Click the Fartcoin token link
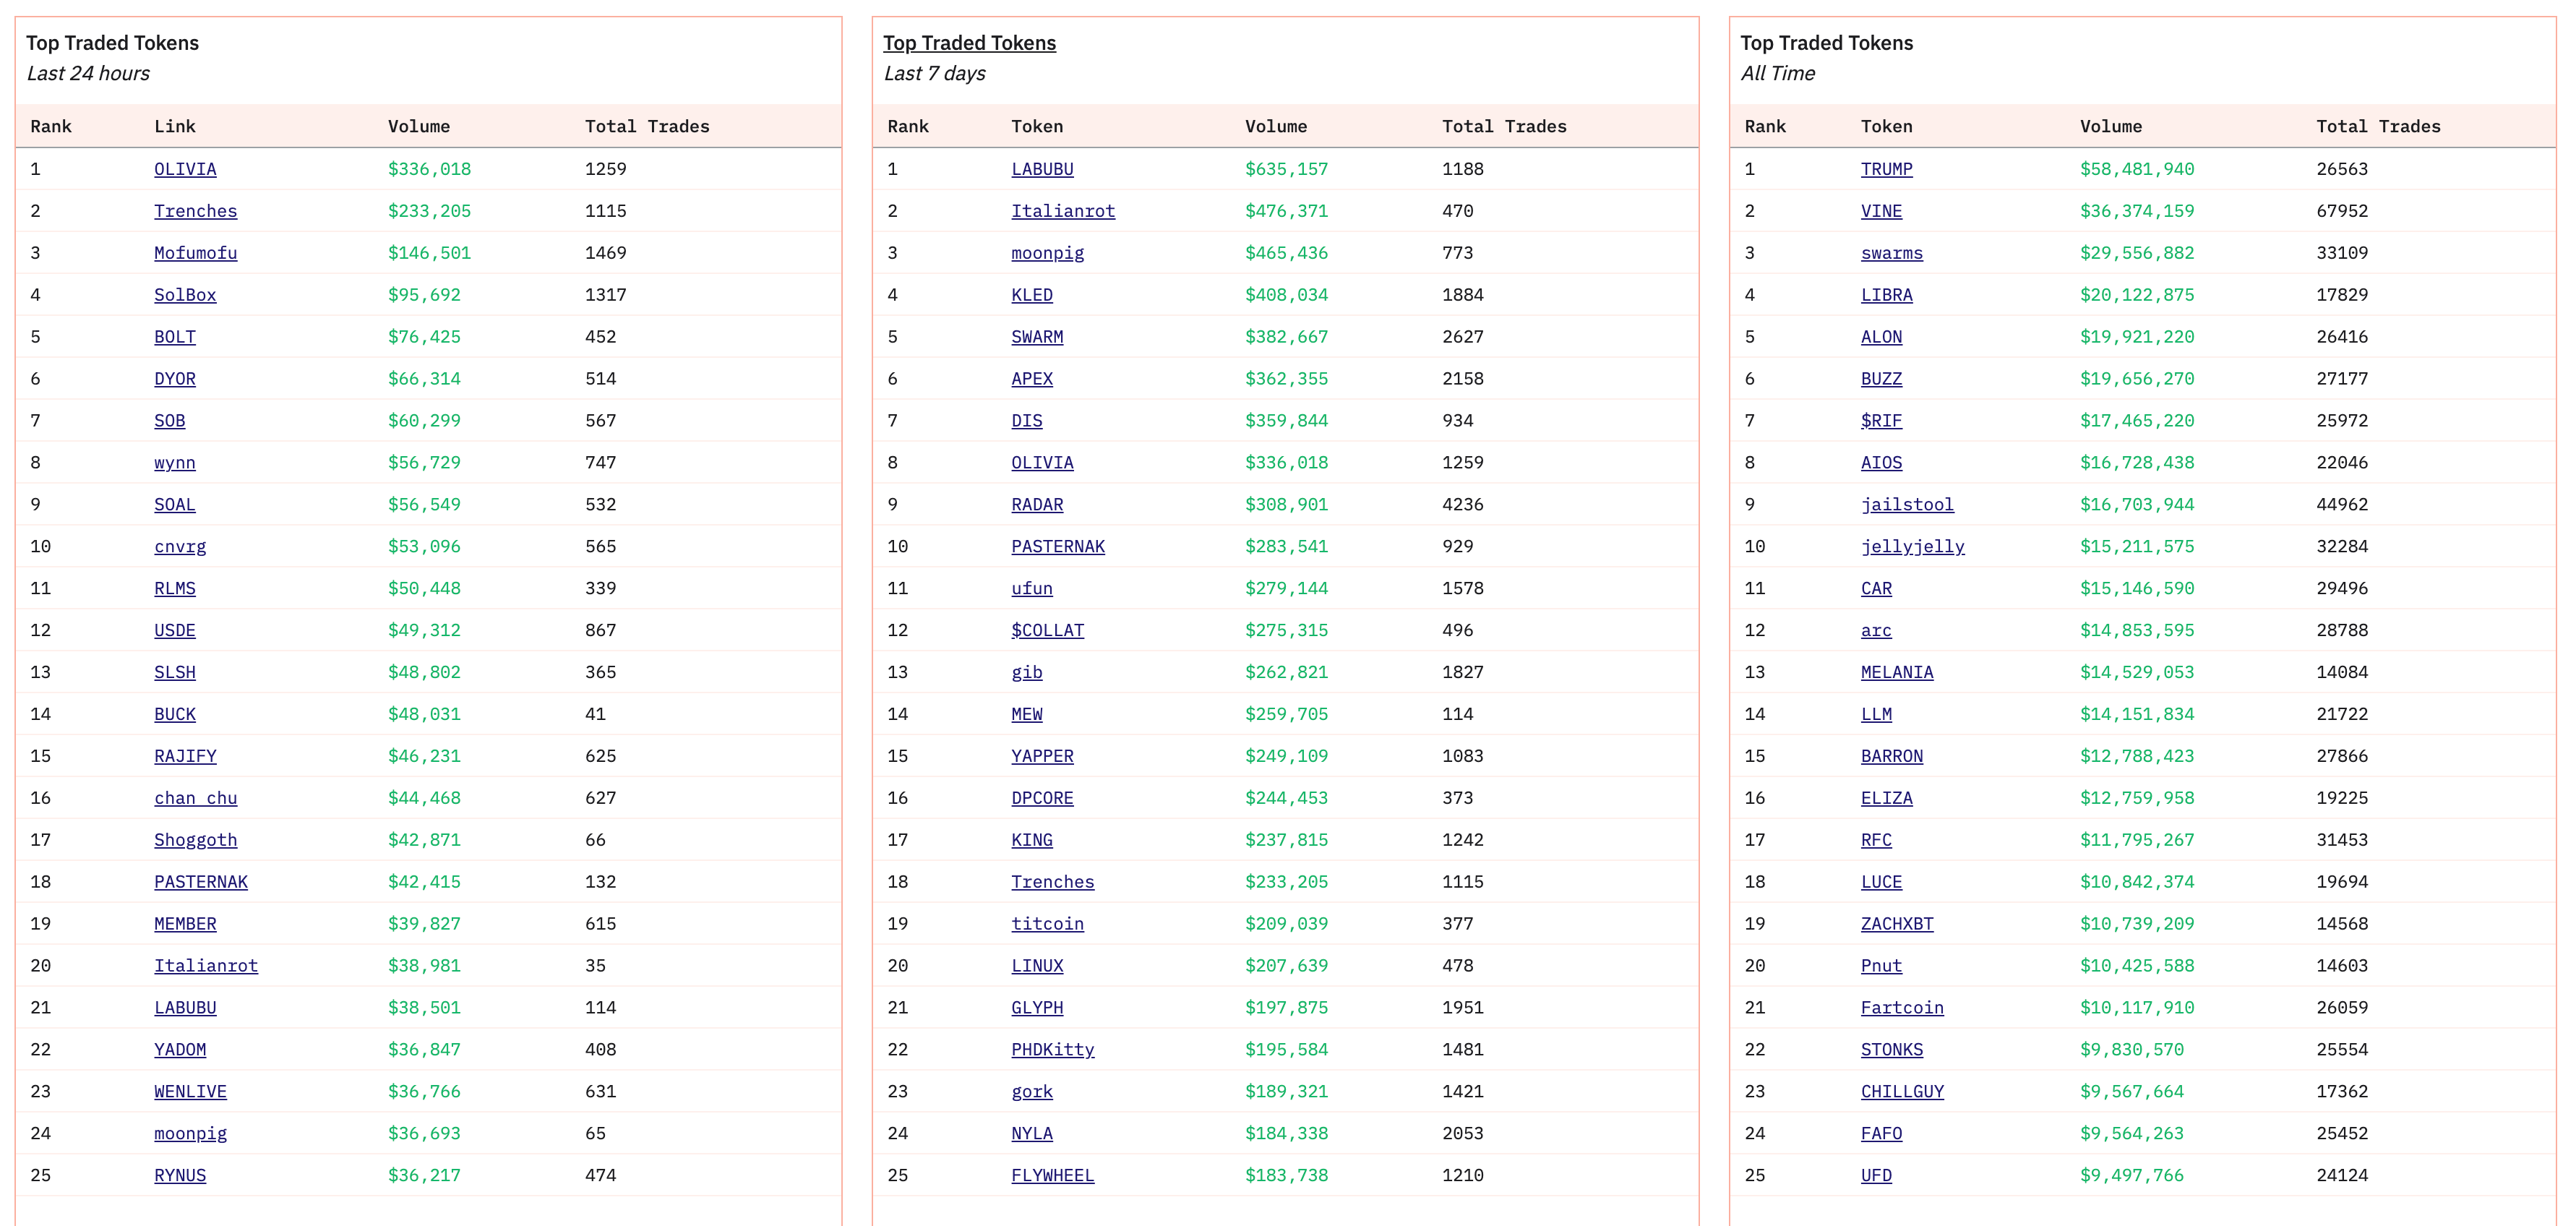 pos(1901,1007)
